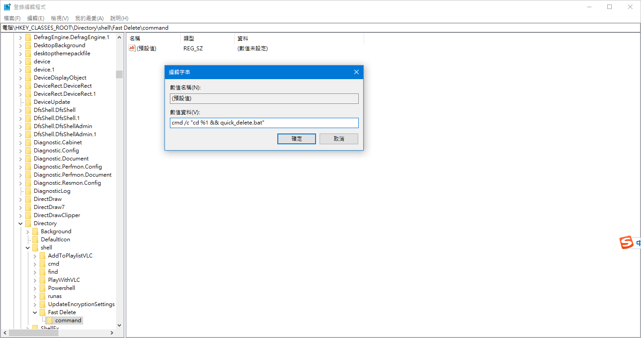Viewport: 641px width, 338px height.
Task: Click the folder icon of the command key
Action: [x=49, y=320]
